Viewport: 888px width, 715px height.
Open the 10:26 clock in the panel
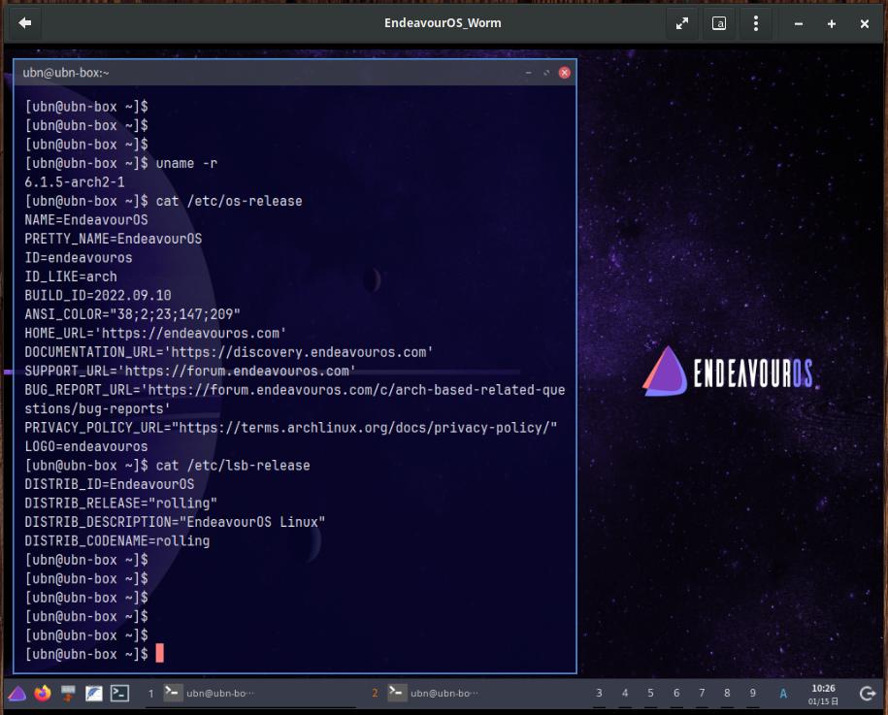tap(823, 694)
